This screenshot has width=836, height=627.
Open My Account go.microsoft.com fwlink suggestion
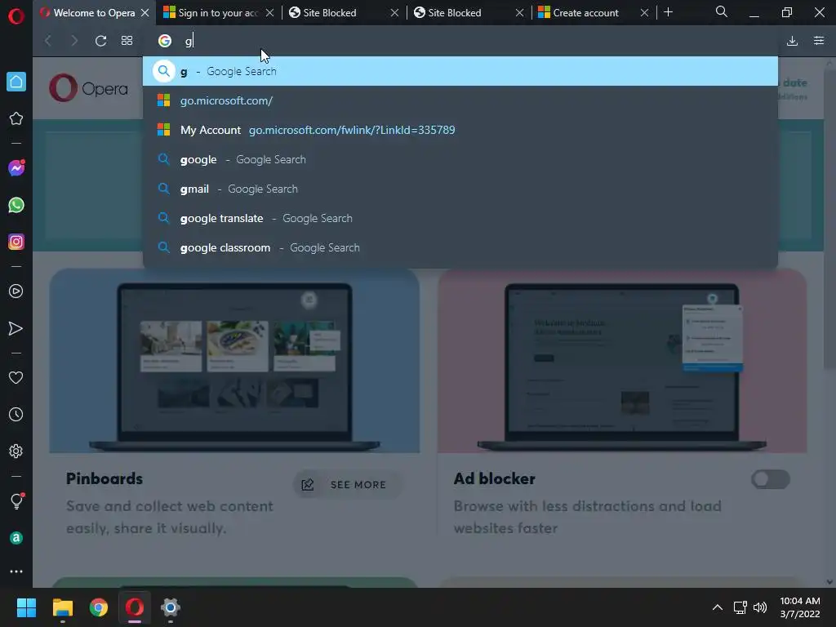tap(460, 130)
